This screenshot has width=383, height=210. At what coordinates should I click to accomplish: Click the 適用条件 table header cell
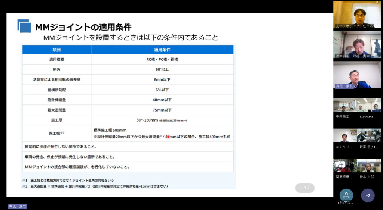162,50
